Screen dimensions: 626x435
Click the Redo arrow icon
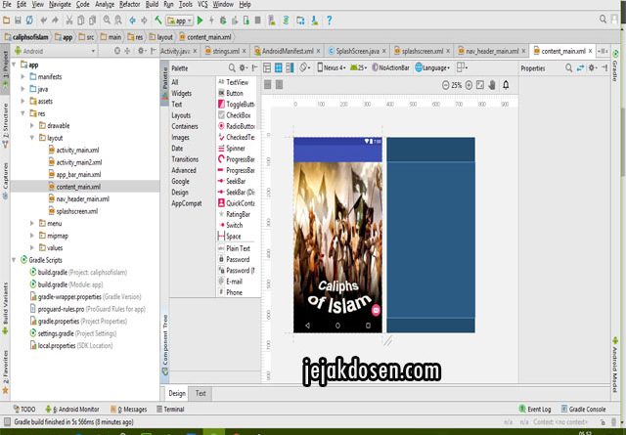pos(55,20)
